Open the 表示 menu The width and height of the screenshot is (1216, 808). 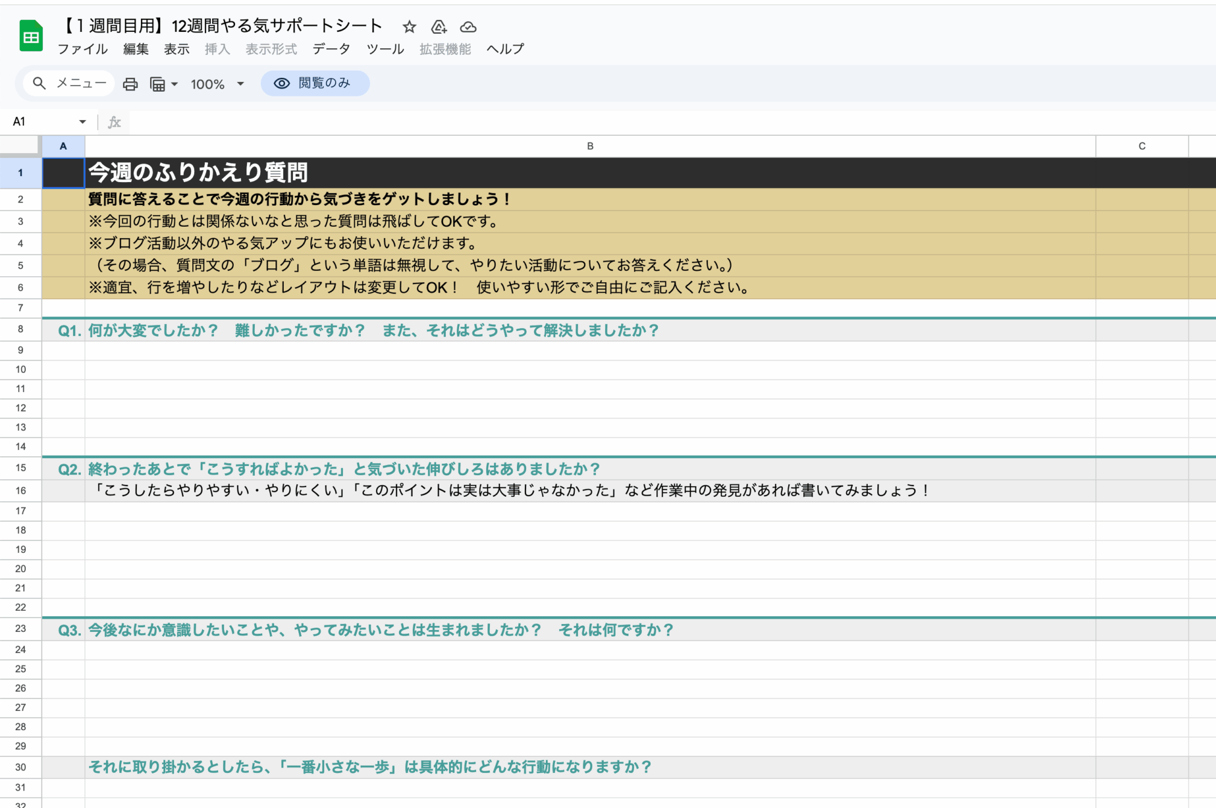point(177,49)
